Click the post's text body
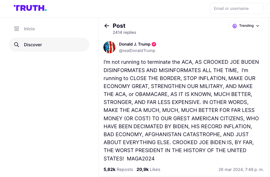This screenshot has height=177, width=270. coord(181,110)
